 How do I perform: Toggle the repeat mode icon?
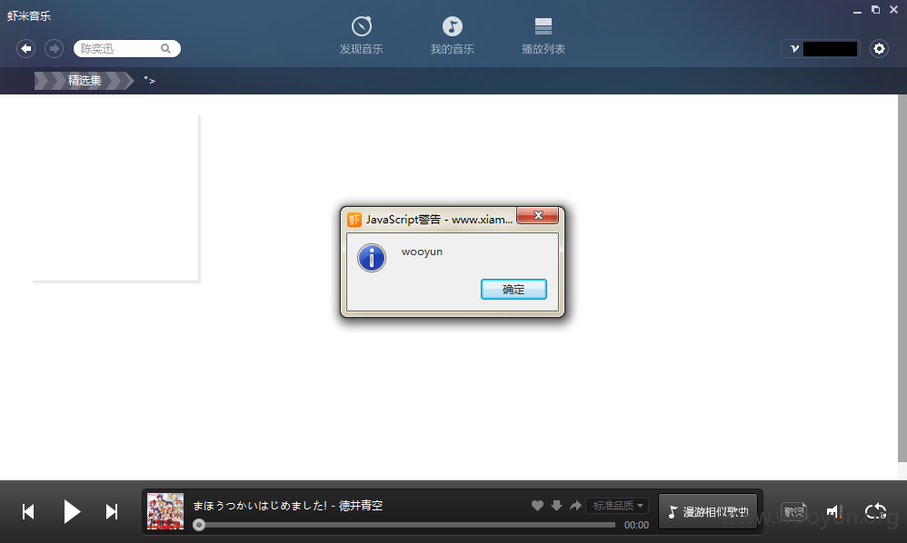tap(875, 511)
